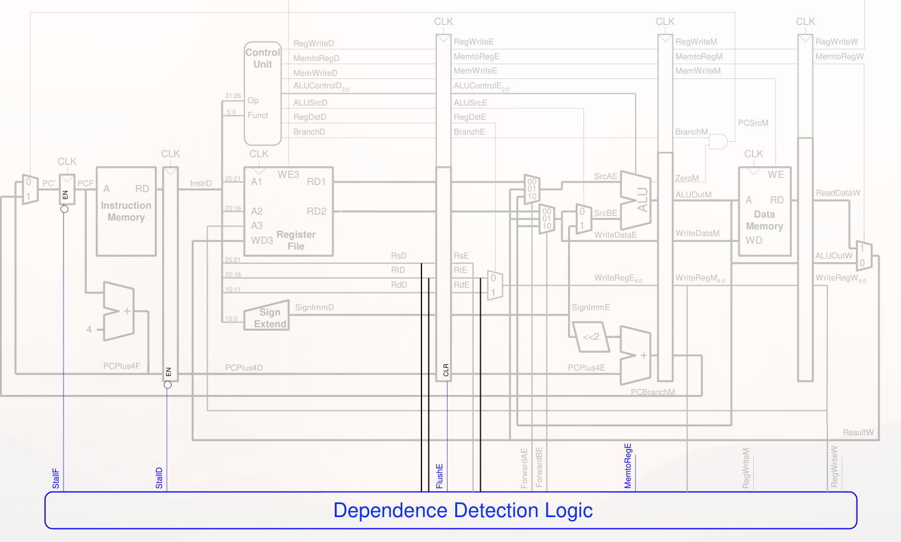Click the Dependence Detection Logic box
The height and width of the screenshot is (542, 901).
[x=451, y=510]
